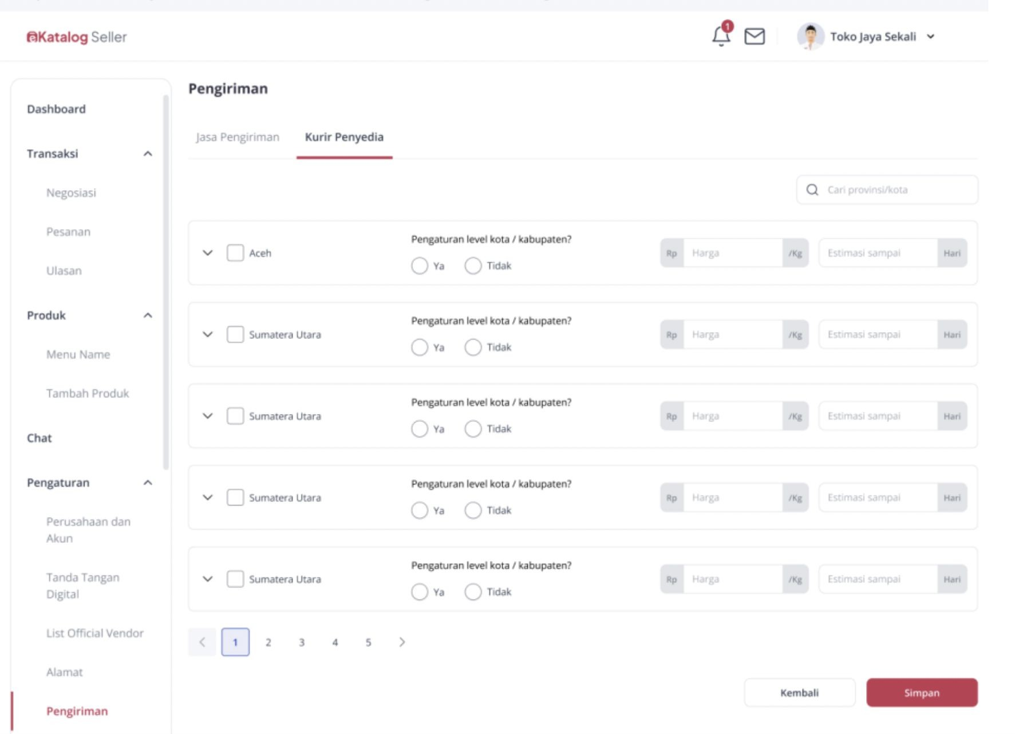Click the search magnifier icon

tap(812, 190)
